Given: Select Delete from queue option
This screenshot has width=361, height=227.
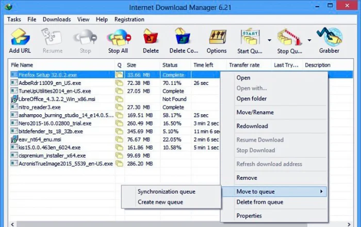Looking at the screenshot, I should click(260, 202).
